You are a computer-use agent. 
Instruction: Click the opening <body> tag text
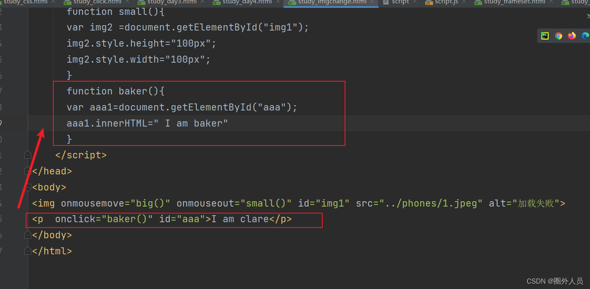(x=49, y=187)
